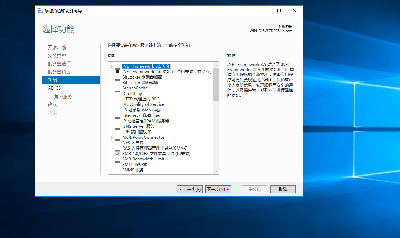Image resolution: width=400 pixels, height=238 pixels.
Task: Enable BitLocker 驱动器加密 checkbox
Action: 118,77
